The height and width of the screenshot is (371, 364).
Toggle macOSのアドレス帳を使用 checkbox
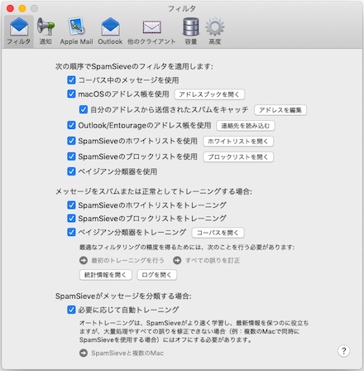coord(71,94)
